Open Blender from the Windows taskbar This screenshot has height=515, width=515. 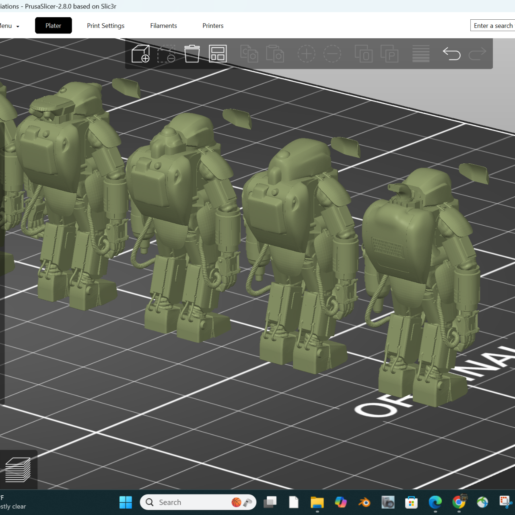tap(365, 502)
